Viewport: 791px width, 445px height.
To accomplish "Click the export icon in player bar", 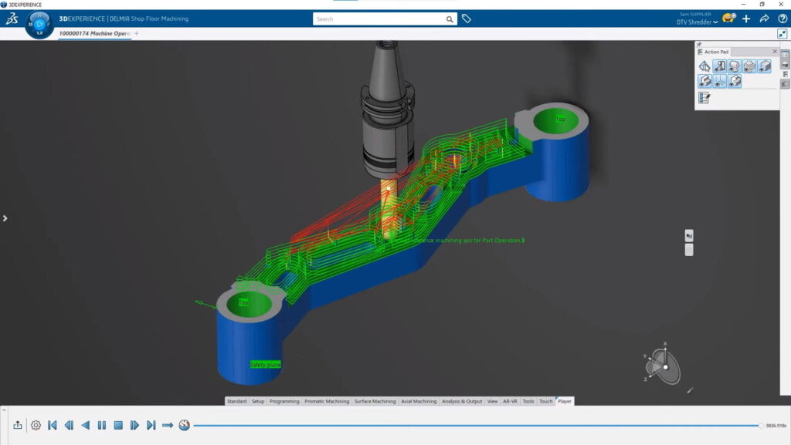I will [x=18, y=425].
